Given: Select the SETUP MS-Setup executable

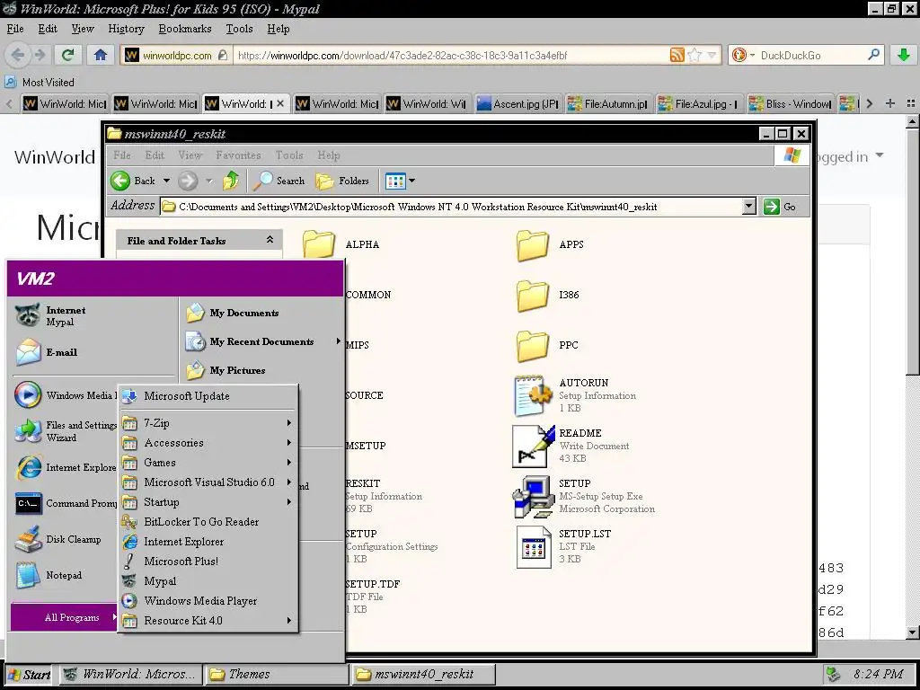Looking at the screenshot, I should click(584, 496).
